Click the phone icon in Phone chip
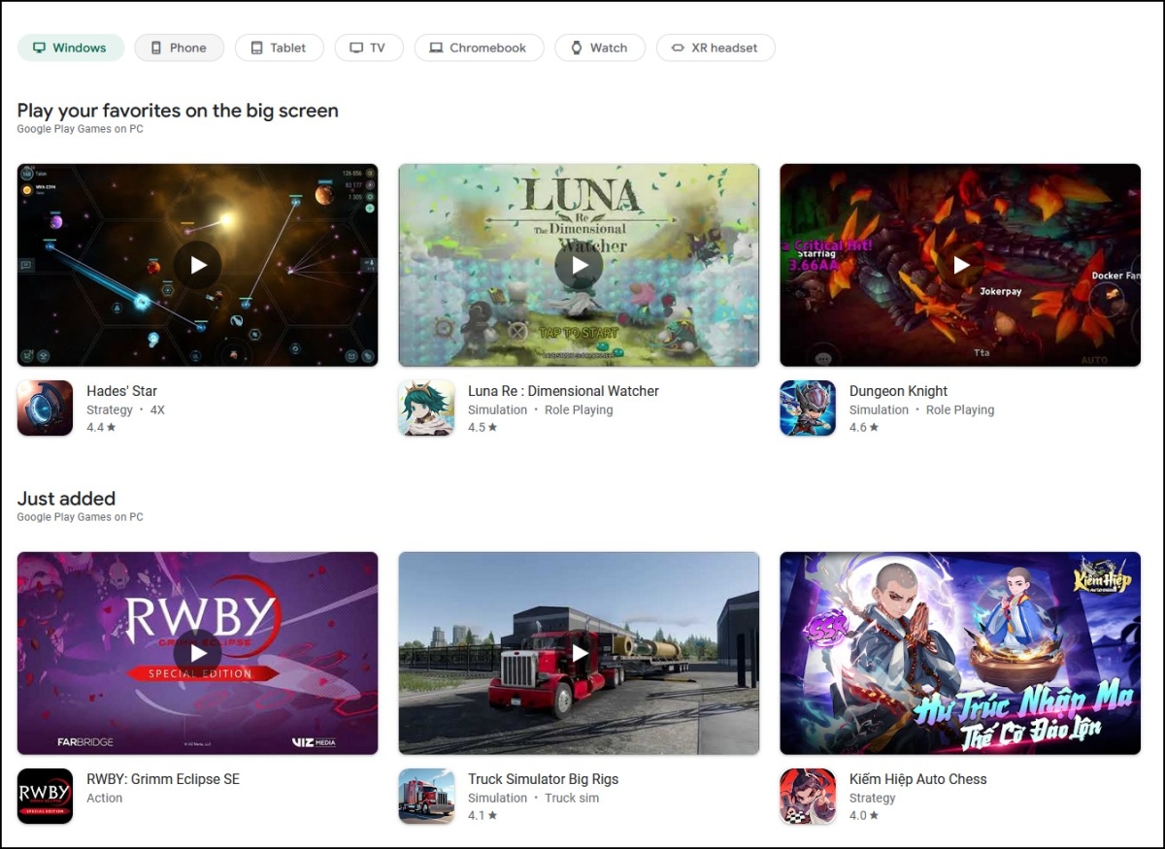The image size is (1165, 849). pyautogui.click(x=156, y=48)
